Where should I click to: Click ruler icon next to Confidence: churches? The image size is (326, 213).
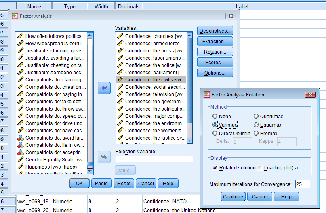120,36
